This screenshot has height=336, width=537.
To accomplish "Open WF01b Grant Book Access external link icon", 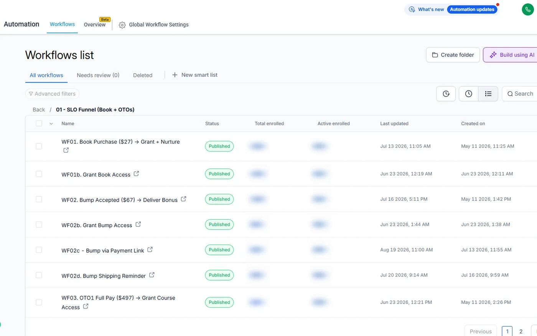I will [x=136, y=174].
